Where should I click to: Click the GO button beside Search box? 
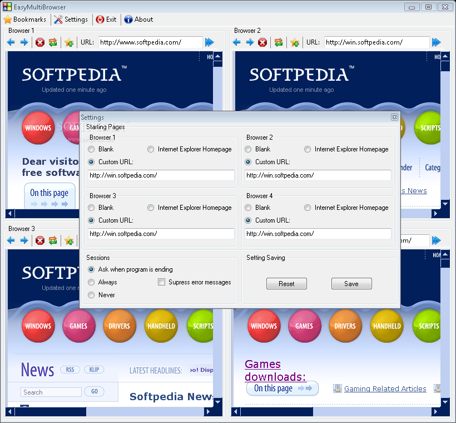click(94, 392)
